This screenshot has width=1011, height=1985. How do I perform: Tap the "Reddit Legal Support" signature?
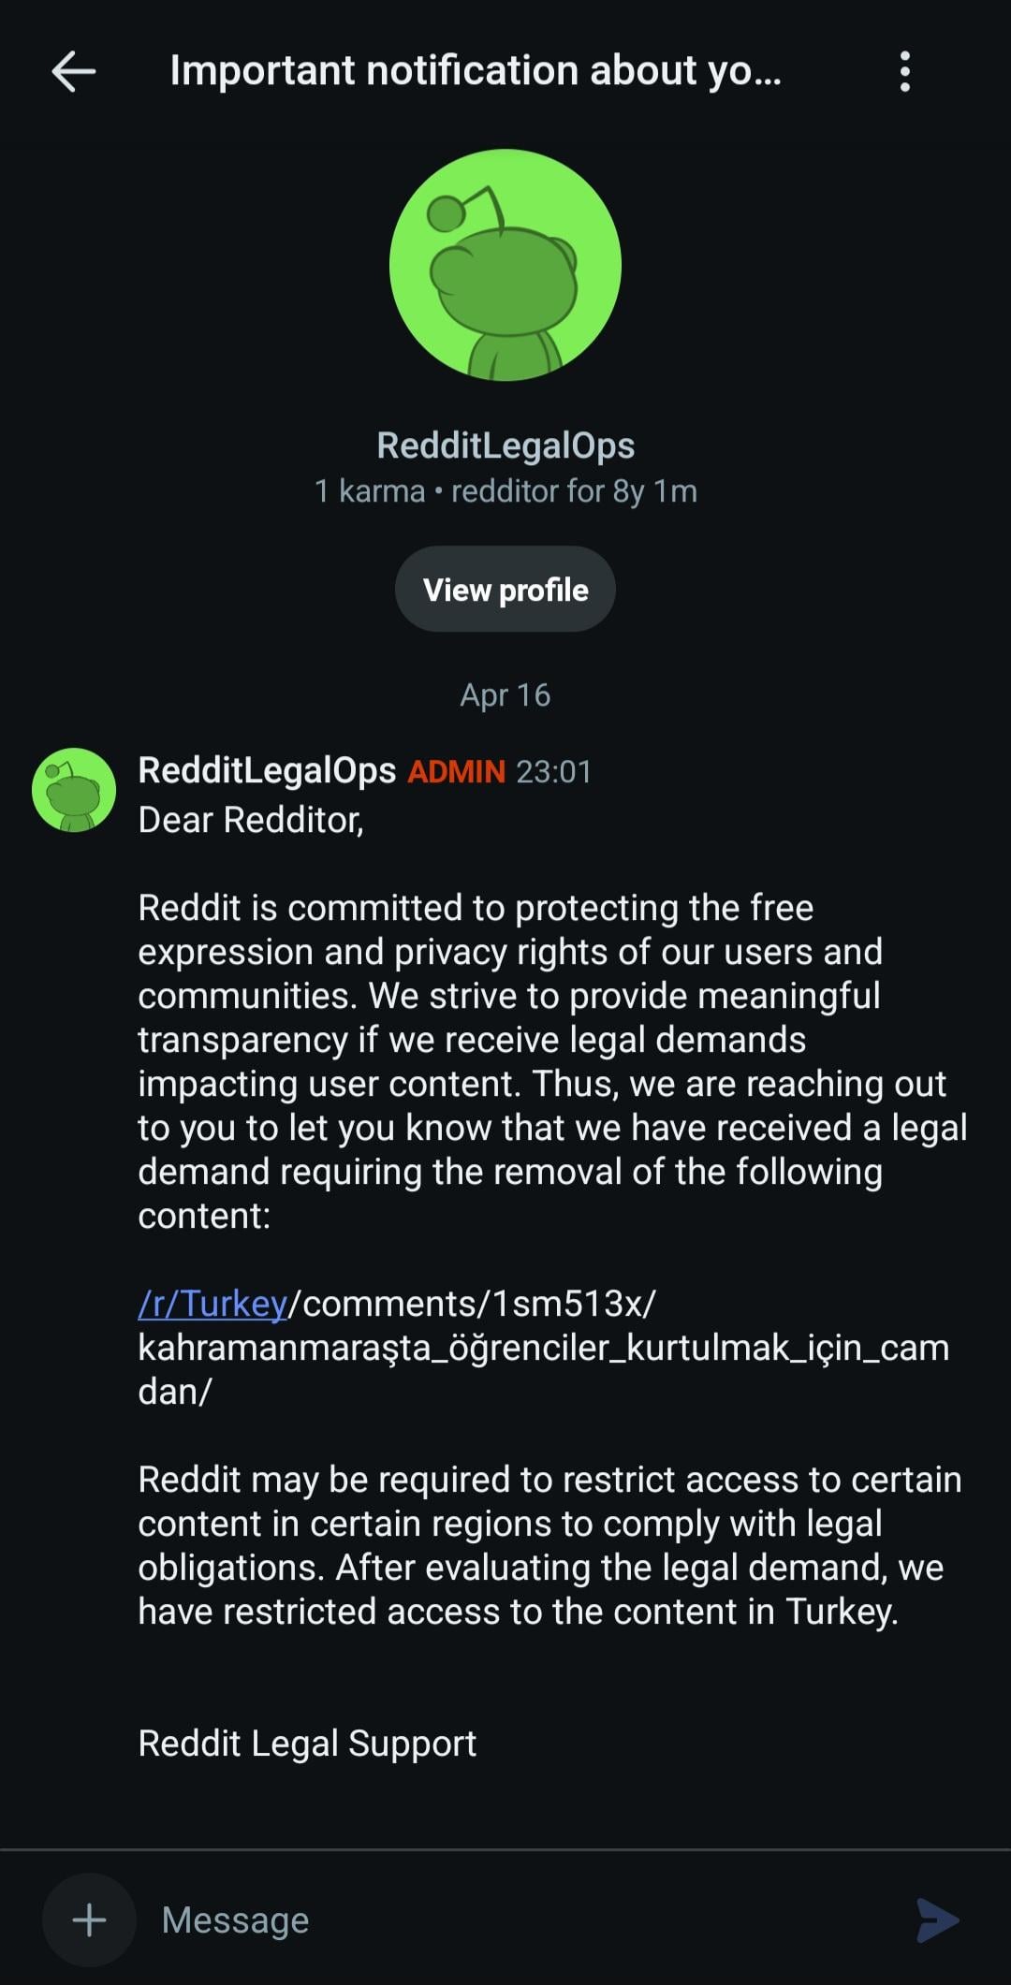[x=307, y=1744]
